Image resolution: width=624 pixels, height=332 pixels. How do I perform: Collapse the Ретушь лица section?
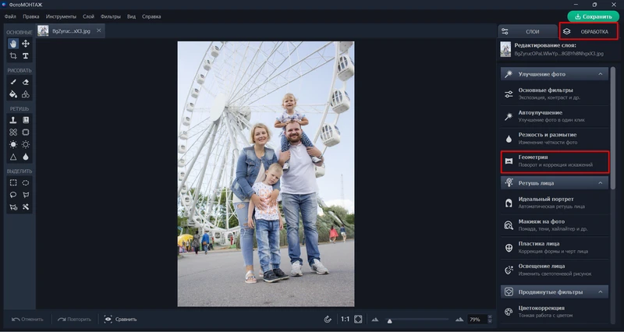600,183
